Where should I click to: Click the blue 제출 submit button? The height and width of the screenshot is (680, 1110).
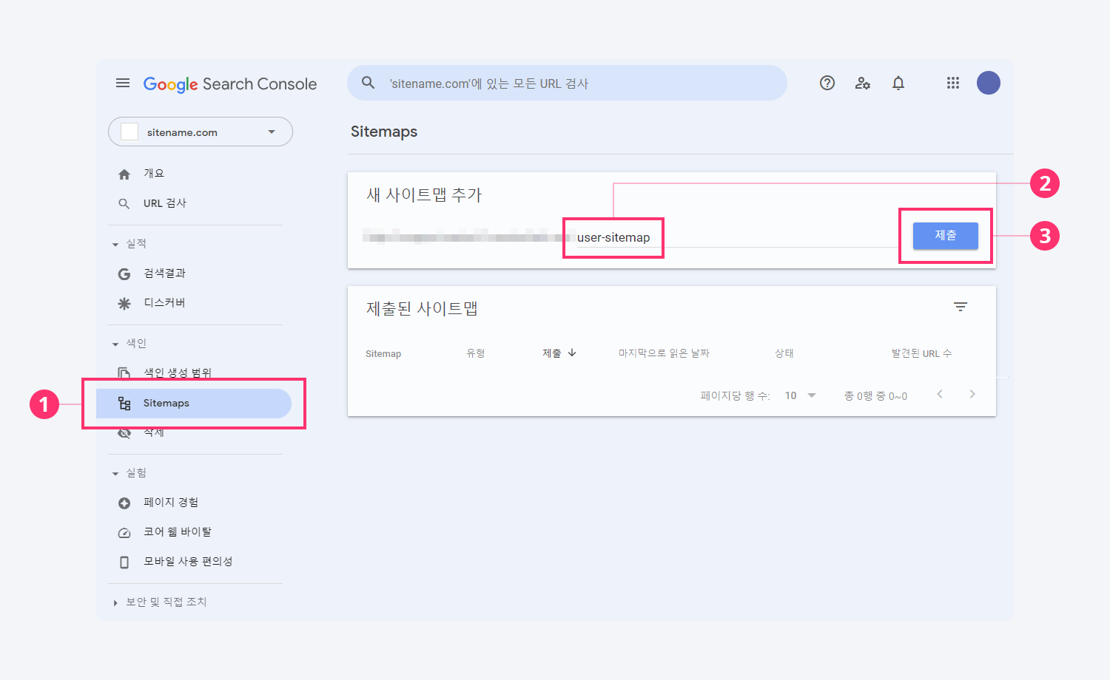(945, 236)
